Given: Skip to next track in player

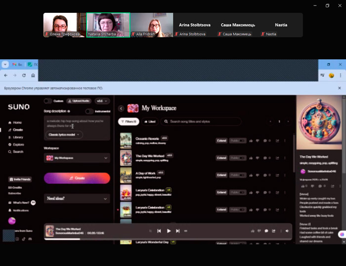Looking at the screenshot, I should click(x=178, y=231).
